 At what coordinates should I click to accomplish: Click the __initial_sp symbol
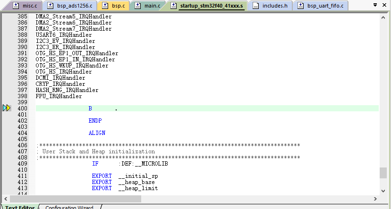[x=138, y=176]
